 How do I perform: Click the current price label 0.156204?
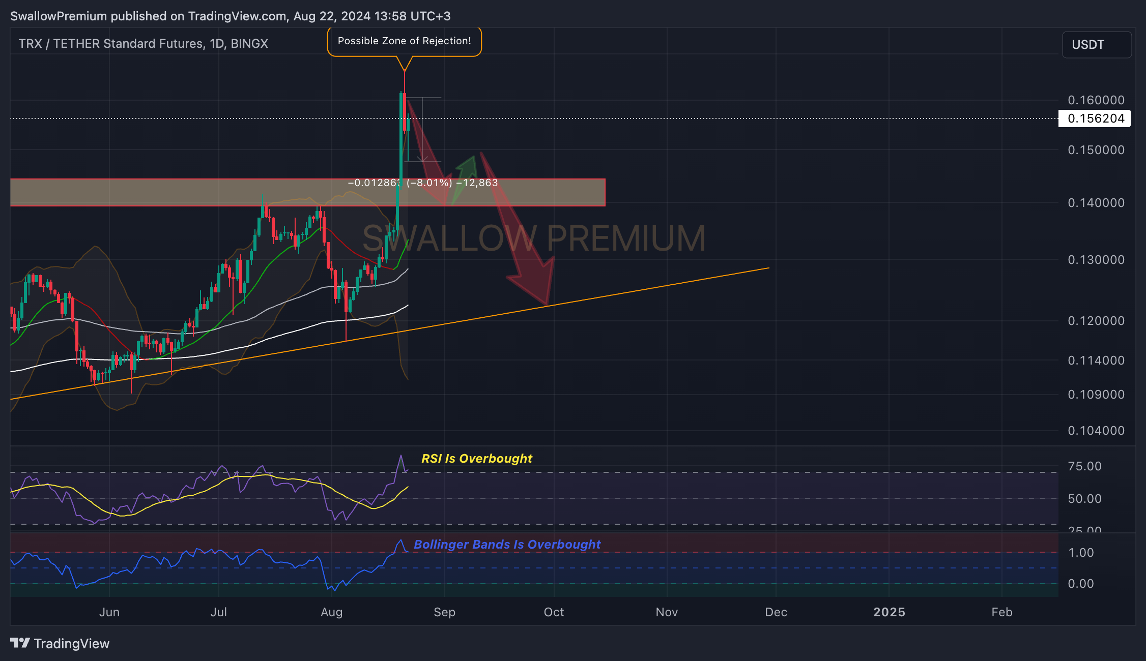point(1096,118)
